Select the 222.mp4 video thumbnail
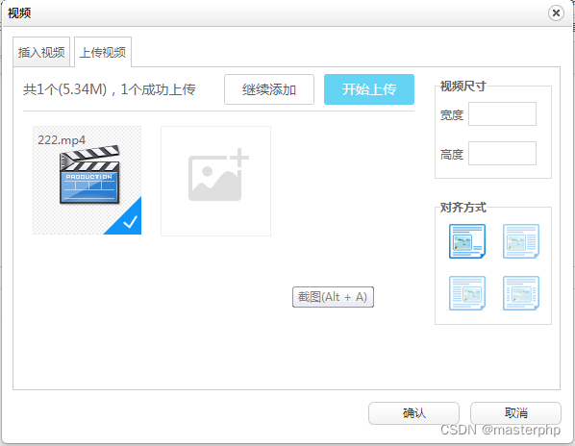 pos(87,181)
